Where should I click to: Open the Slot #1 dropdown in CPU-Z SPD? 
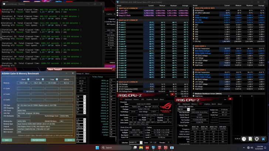(188, 109)
